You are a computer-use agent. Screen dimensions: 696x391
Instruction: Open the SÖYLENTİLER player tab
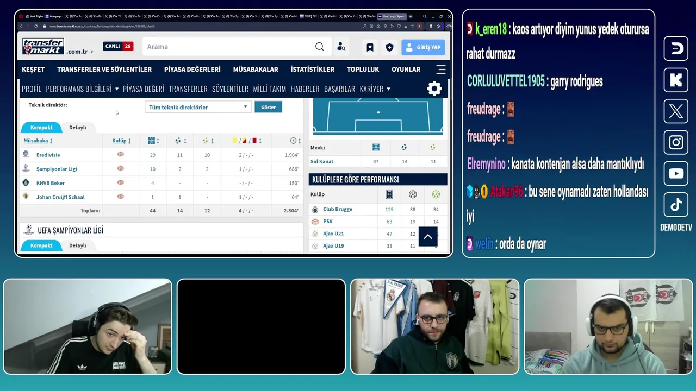[230, 89]
